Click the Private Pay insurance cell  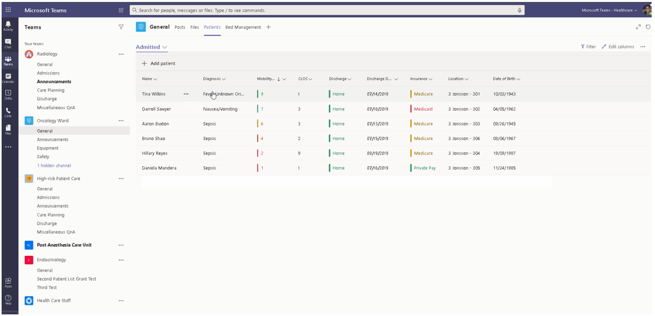coord(425,168)
